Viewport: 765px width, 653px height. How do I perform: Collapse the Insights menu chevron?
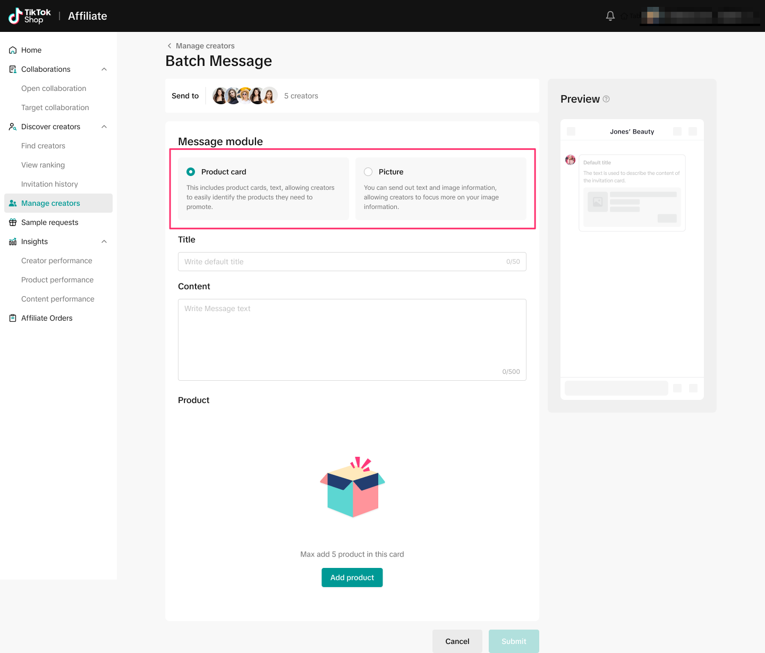point(104,241)
